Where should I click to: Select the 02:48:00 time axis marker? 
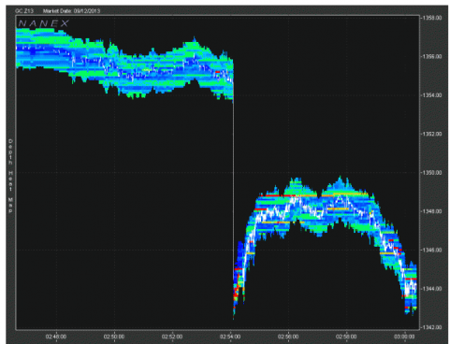coord(56,337)
